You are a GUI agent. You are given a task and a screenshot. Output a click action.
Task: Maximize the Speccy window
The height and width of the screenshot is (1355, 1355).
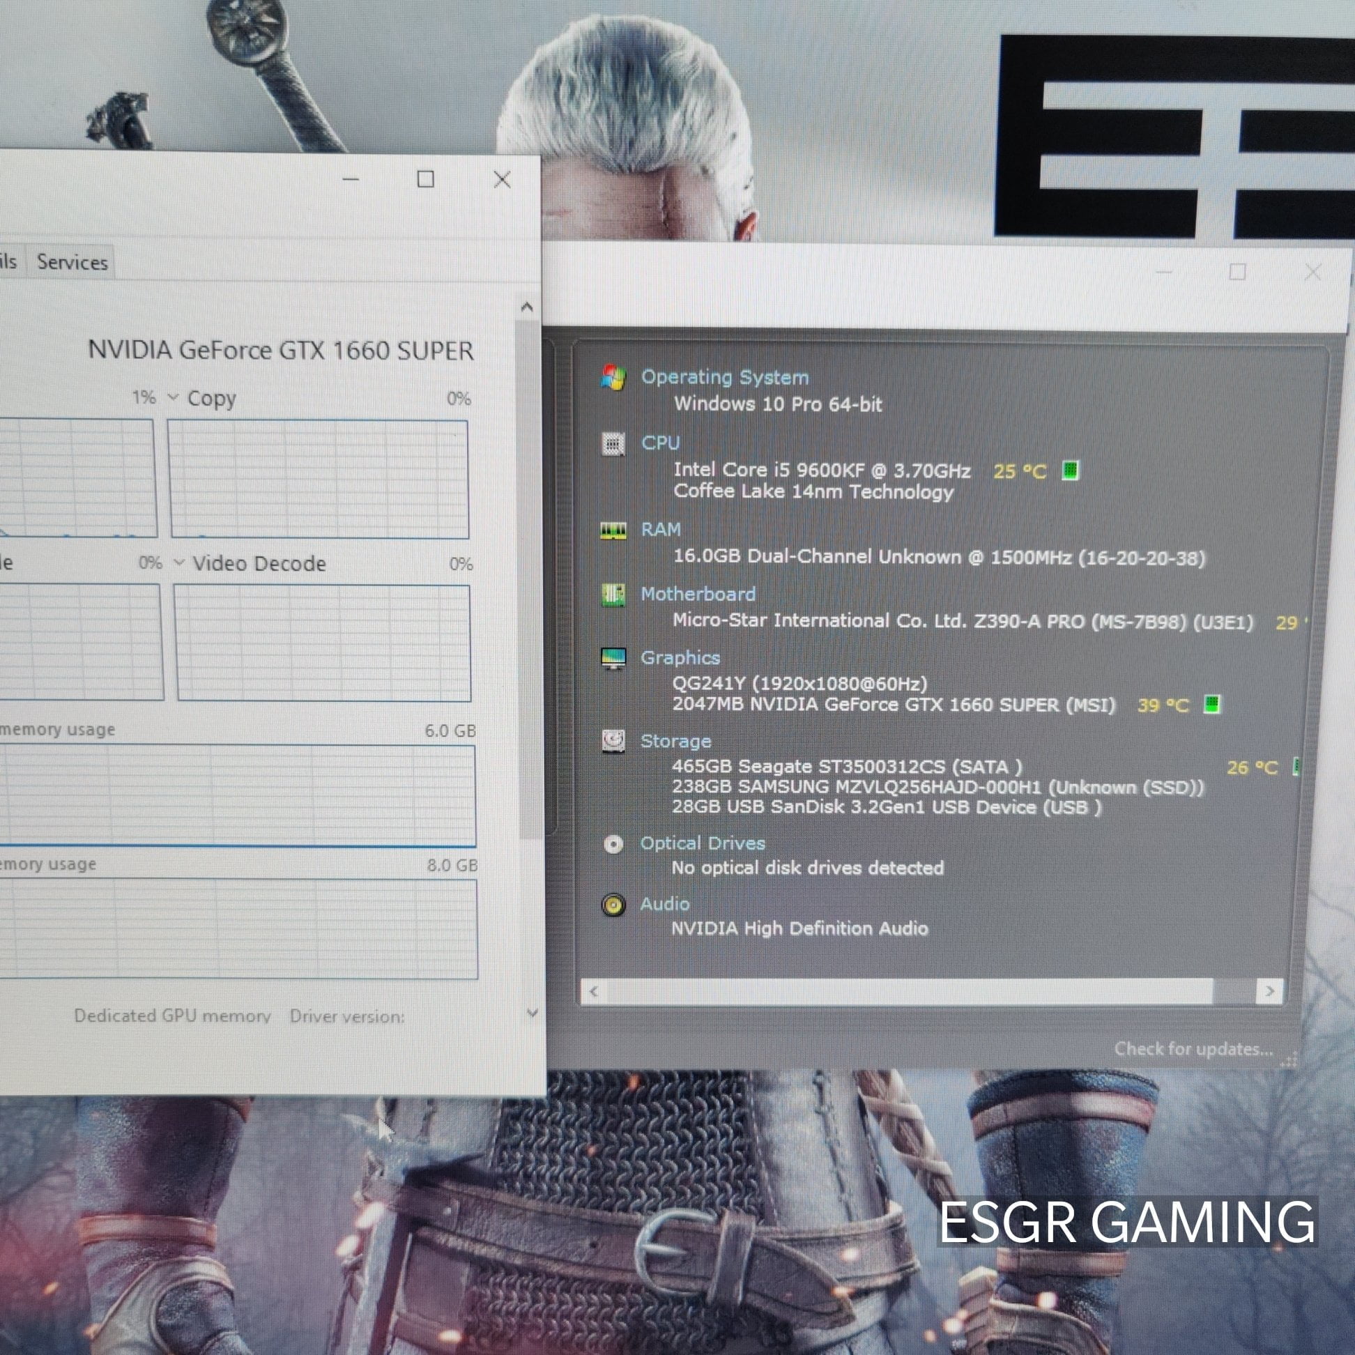[x=1238, y=272]
